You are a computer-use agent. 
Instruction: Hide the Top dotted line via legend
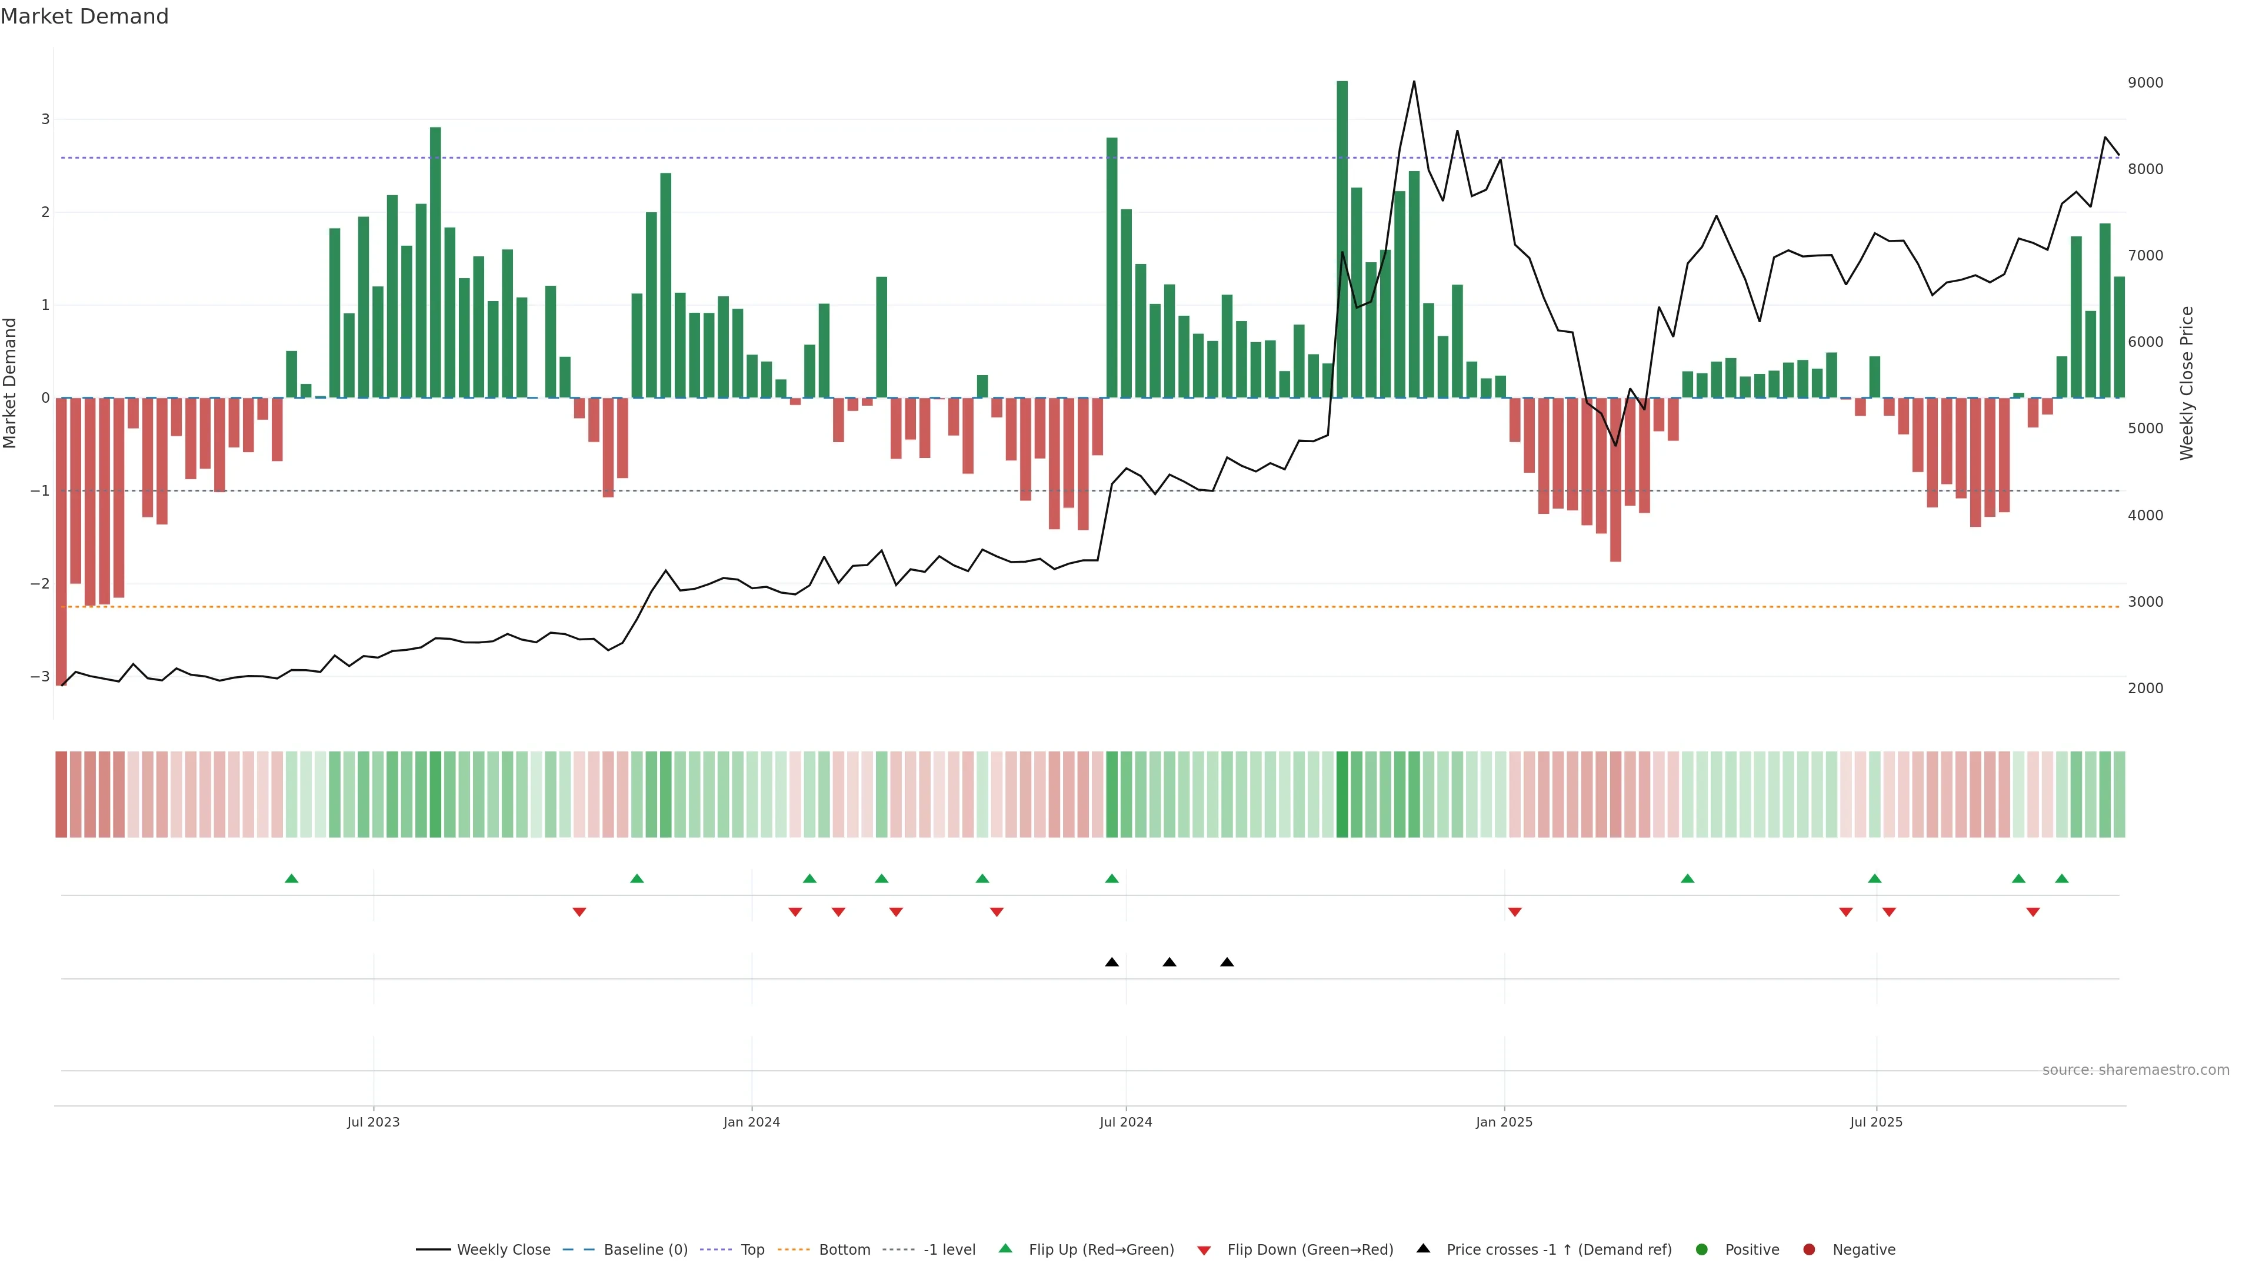tap(752, 1249)
